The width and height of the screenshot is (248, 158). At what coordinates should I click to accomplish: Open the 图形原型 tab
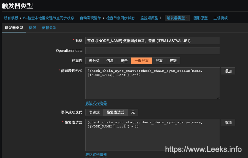[200, 18]
